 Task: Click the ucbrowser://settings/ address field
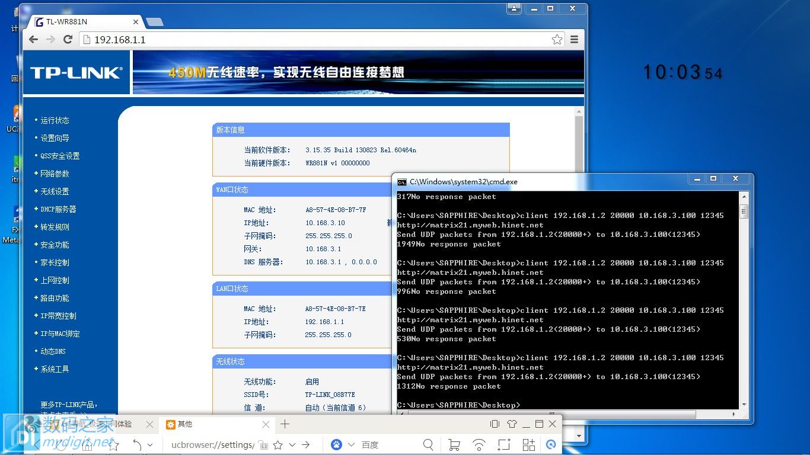(x=213, y=445)
